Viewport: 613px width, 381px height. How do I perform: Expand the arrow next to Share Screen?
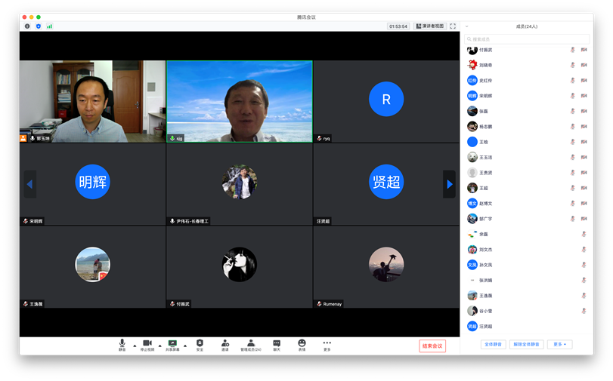pos(185,346)
